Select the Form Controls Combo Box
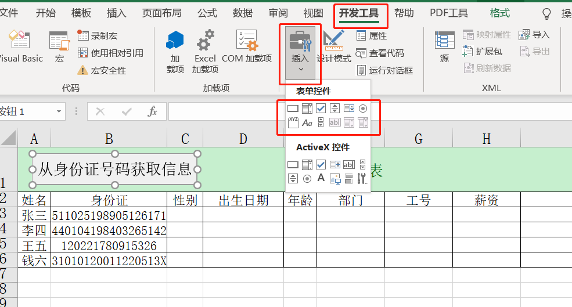This screenshot has width=572, height=307. 307,109
